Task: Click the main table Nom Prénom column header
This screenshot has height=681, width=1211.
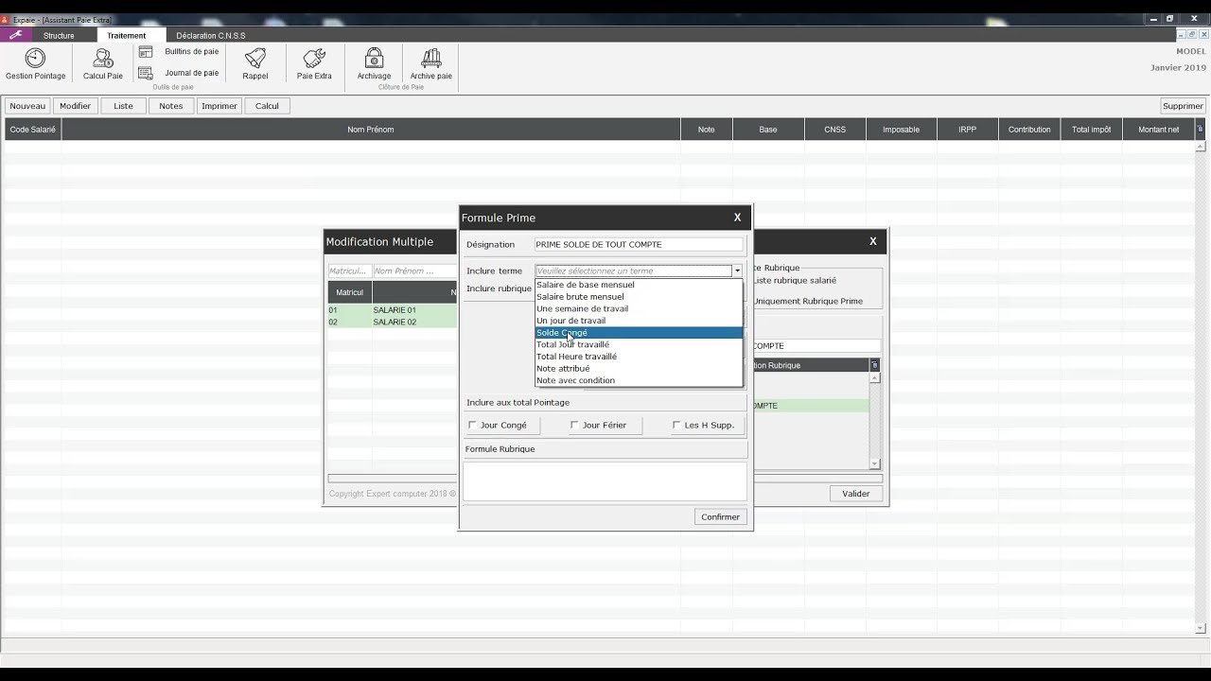Action: tap(371, 130)
